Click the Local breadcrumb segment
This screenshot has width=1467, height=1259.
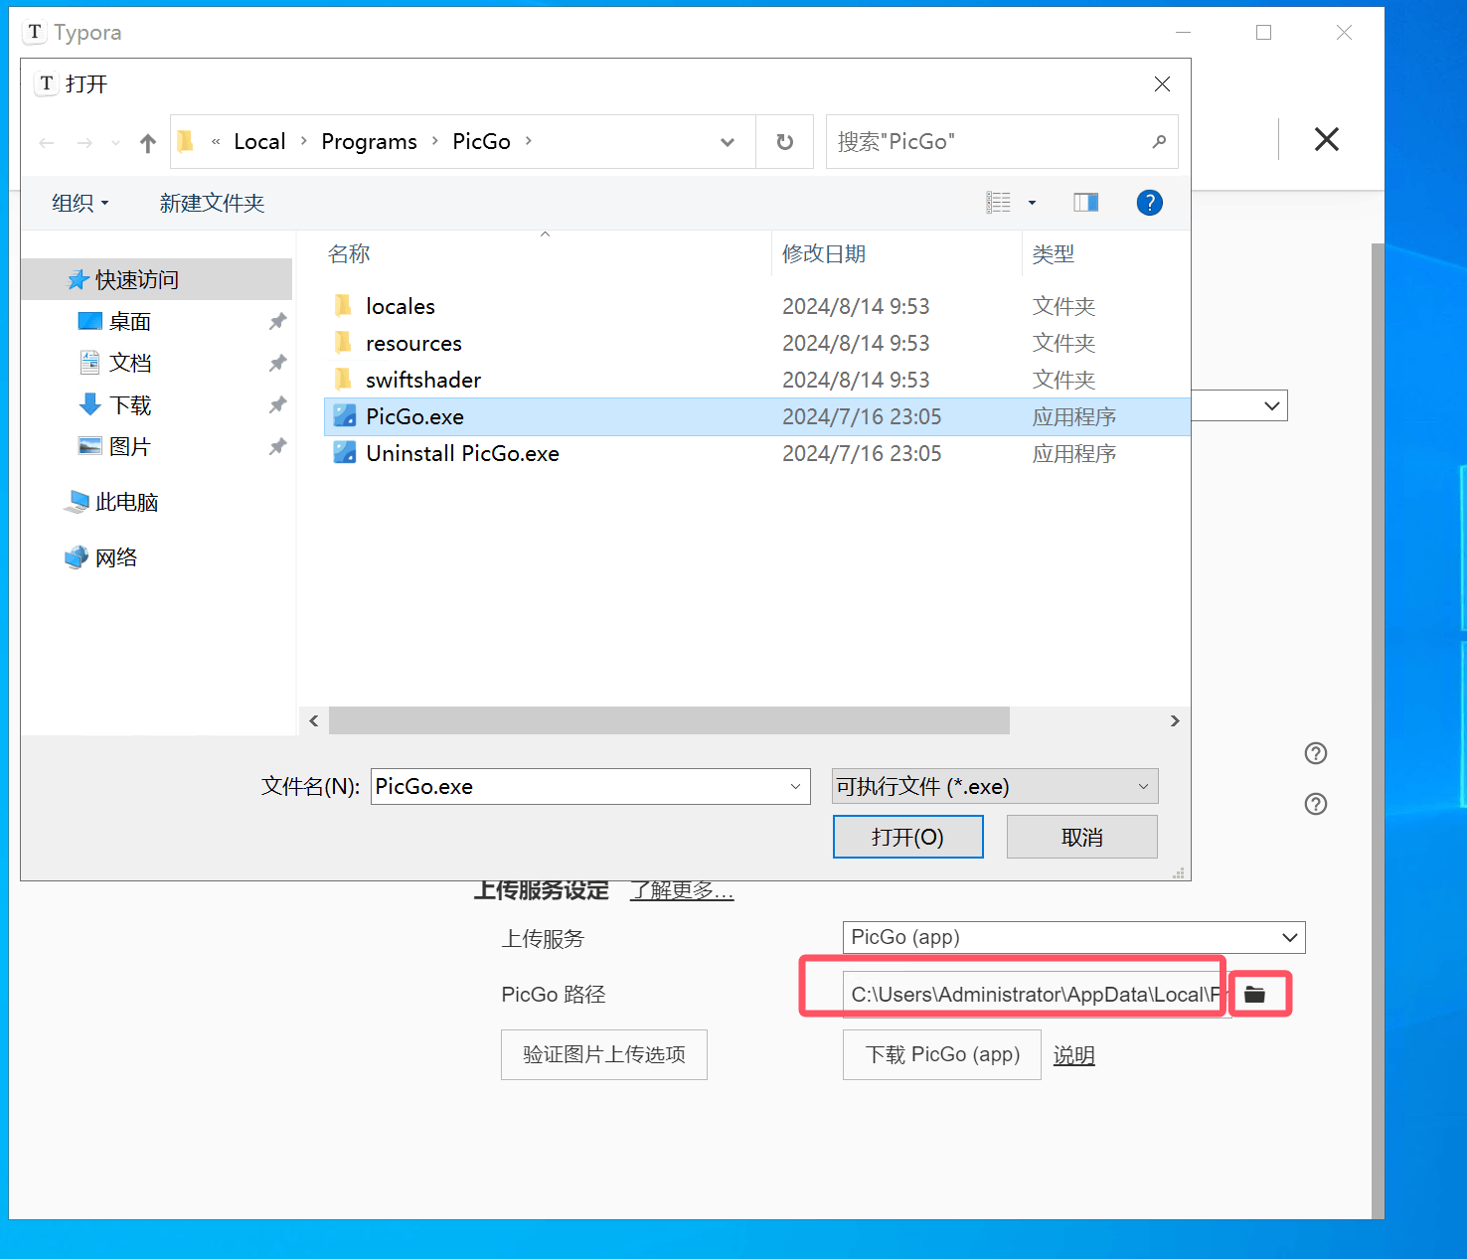(259, 141)
